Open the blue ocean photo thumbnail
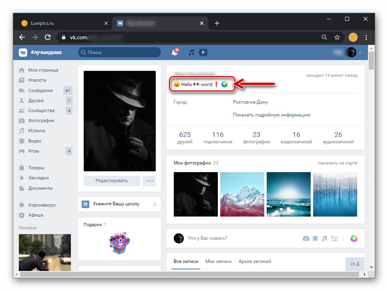Viewport: 388px width, 291px height. (289, 194)
